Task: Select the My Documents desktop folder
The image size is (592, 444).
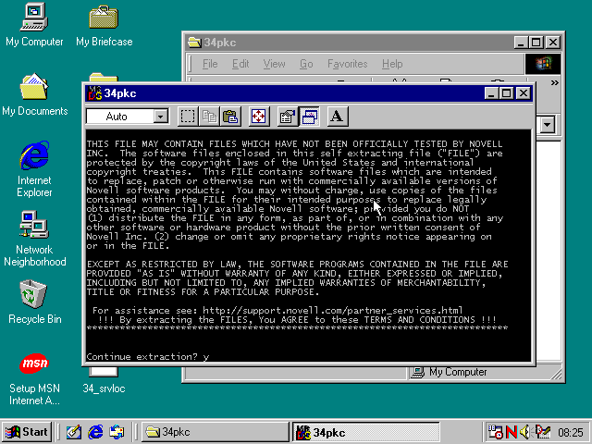Action: pos(34,95)
